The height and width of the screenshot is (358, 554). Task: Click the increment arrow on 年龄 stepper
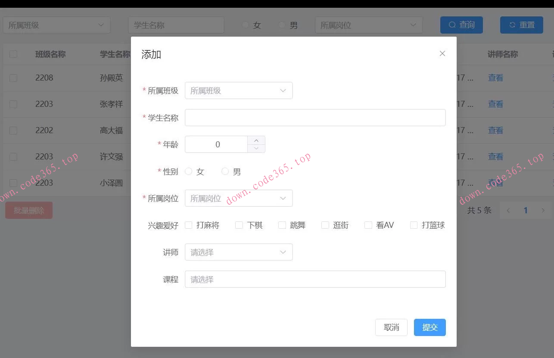click(x=256, y=140)
